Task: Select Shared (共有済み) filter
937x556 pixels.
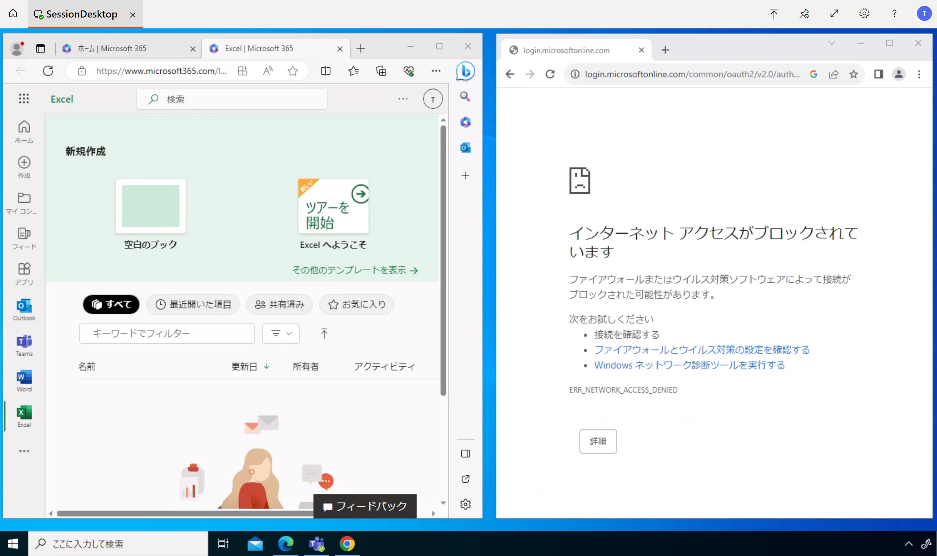Action: [x=279, y=304]
